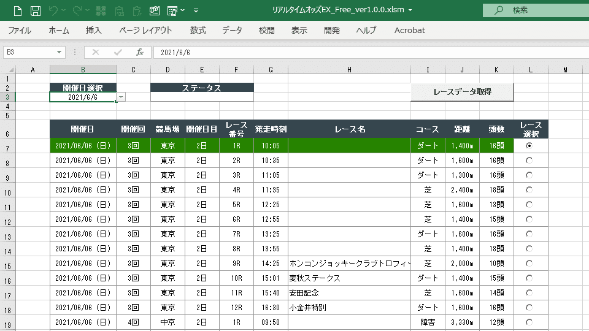Click the Save floppy disk icon

pos(36,11)
